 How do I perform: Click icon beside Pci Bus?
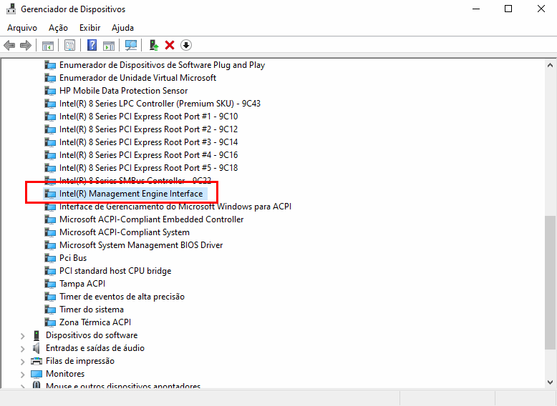coord(50,258)
